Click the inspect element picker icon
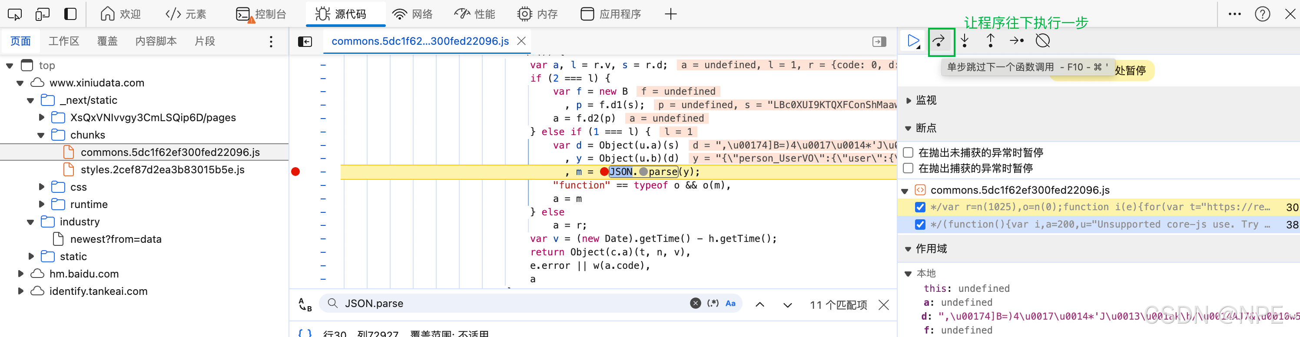Viewport: 1300px width, 337px height. (15, 14)
